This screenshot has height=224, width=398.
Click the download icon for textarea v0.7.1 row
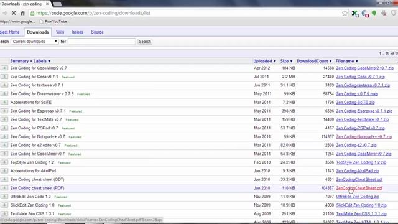coord(4,85)
